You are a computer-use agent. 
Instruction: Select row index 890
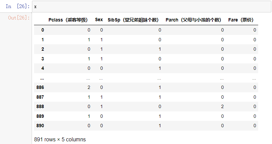[40, 126]
